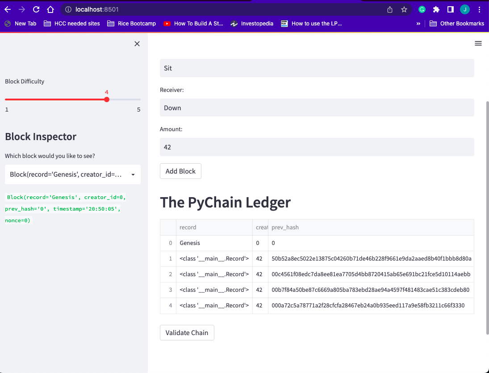Screen dimensions: 489x373
Task: Open Rice Bootcamp bookmark folder
Action: (x=132, y=23)
